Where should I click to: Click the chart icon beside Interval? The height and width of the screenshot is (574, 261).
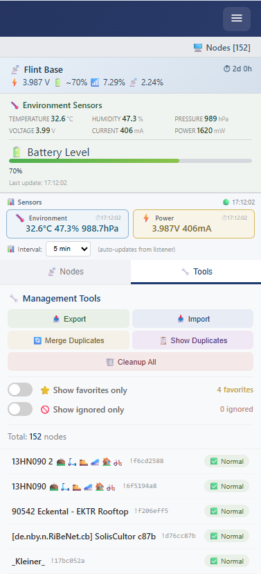[x=11, y=250]
